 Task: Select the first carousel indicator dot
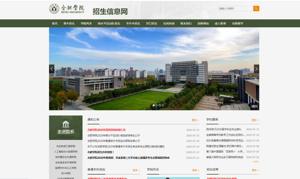tap(153, 105)
